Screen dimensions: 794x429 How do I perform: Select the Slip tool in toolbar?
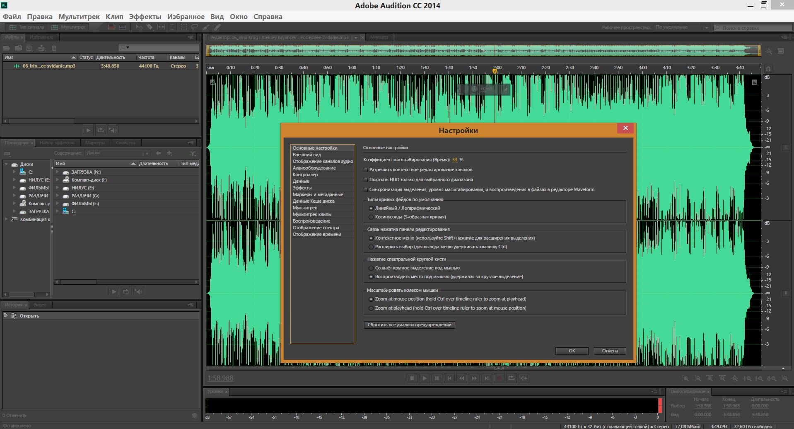click(161, 27)
